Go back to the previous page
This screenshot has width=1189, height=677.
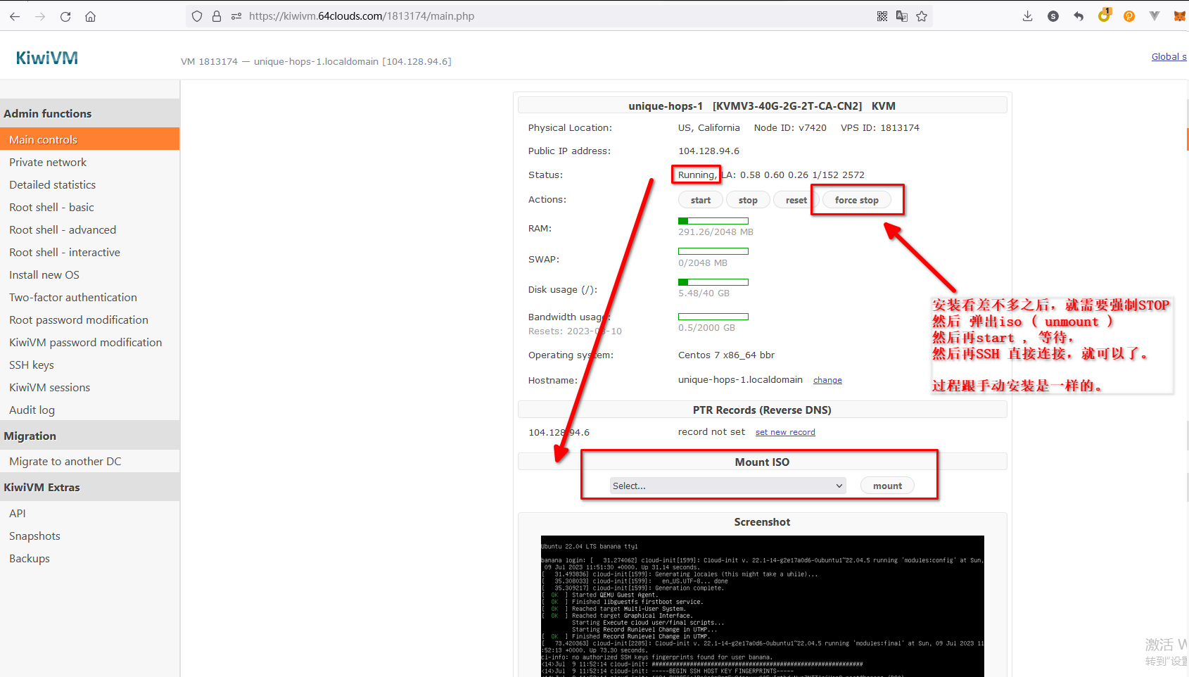point(15,16)
